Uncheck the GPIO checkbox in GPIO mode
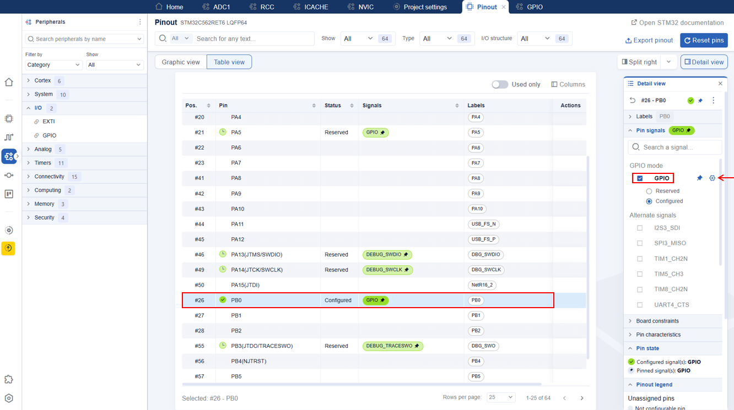The height and width of the screenshot is (410, 734). (640, 178)
